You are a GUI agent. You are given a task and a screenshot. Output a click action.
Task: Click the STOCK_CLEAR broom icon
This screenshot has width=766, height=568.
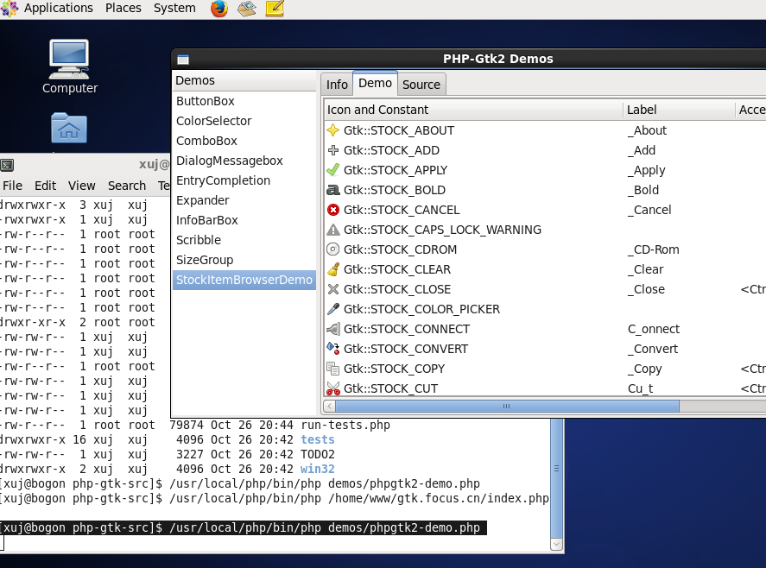[332, 269]
